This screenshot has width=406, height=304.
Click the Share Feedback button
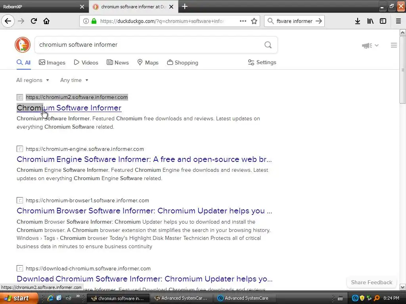(x=372, y=282)
